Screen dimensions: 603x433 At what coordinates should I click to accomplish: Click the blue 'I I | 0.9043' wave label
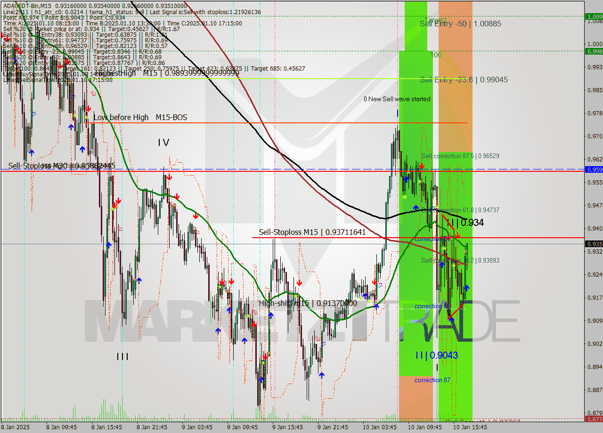click(x=437, y=355)
